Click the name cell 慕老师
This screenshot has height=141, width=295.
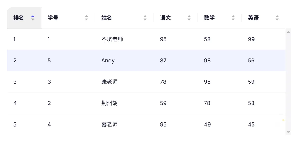click(x=109, y=124)
